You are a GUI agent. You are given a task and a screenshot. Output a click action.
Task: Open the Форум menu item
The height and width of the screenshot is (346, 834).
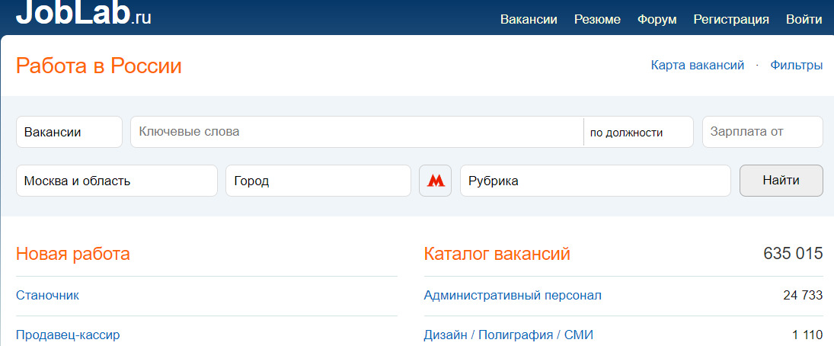[x=657, y=19]
